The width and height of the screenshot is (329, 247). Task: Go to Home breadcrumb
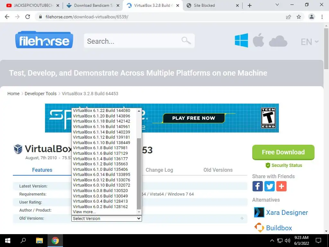(13, 94)
